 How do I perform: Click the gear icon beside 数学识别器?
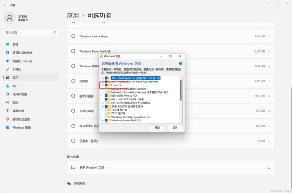click(x=73, y=96)
